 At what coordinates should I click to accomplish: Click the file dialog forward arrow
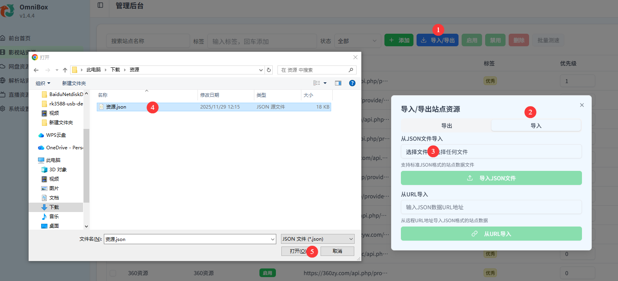pos(47,70)
